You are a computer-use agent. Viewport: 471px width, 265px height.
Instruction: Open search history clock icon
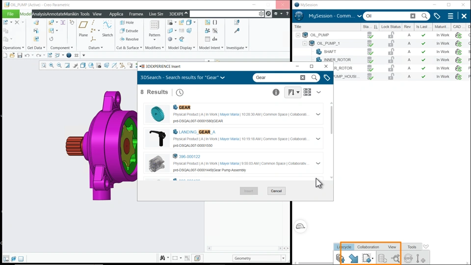pos(180,92)
